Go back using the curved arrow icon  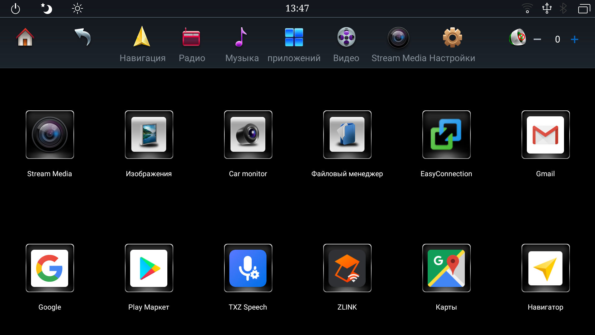83,37
